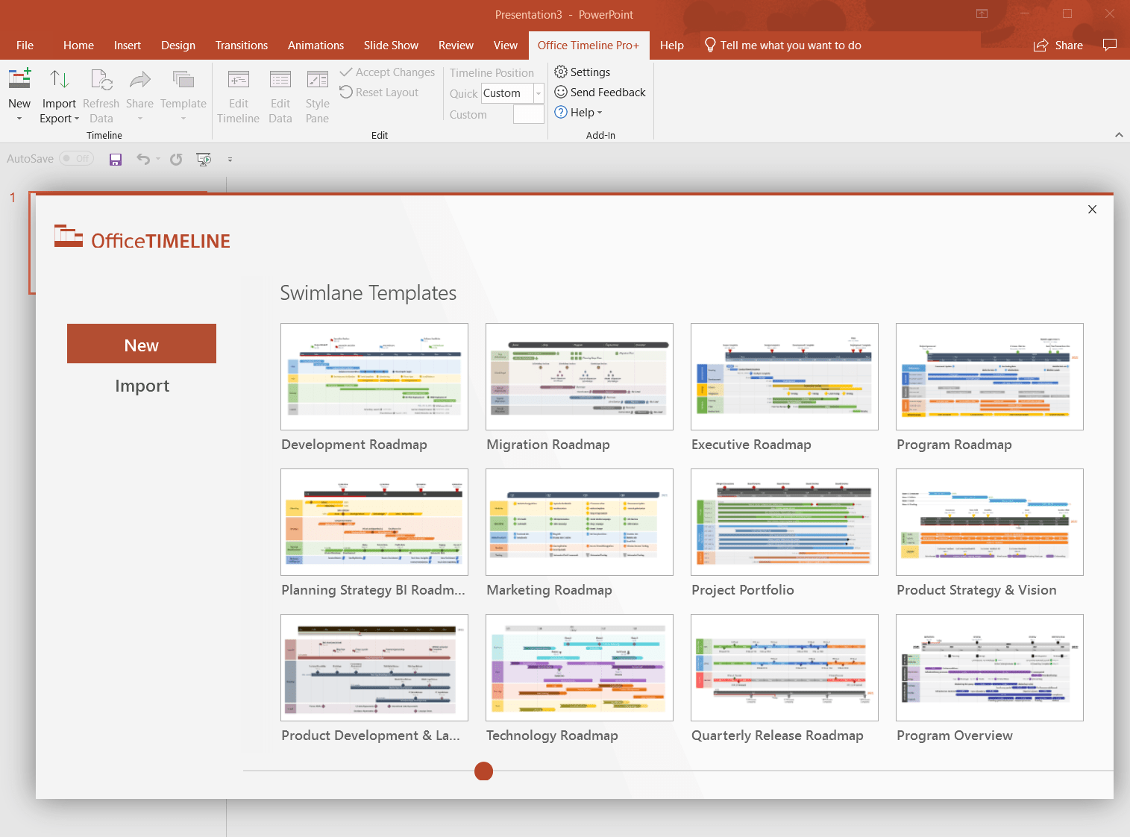Switch to the Office Timeline Pro+ ribbon tab
Viewport: 1130px width, 837px height.
pyautogui.click(x=588, y=45)
